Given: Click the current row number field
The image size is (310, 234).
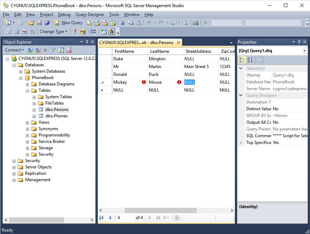Looking at the screenshot, I should [x=125, y=218].
